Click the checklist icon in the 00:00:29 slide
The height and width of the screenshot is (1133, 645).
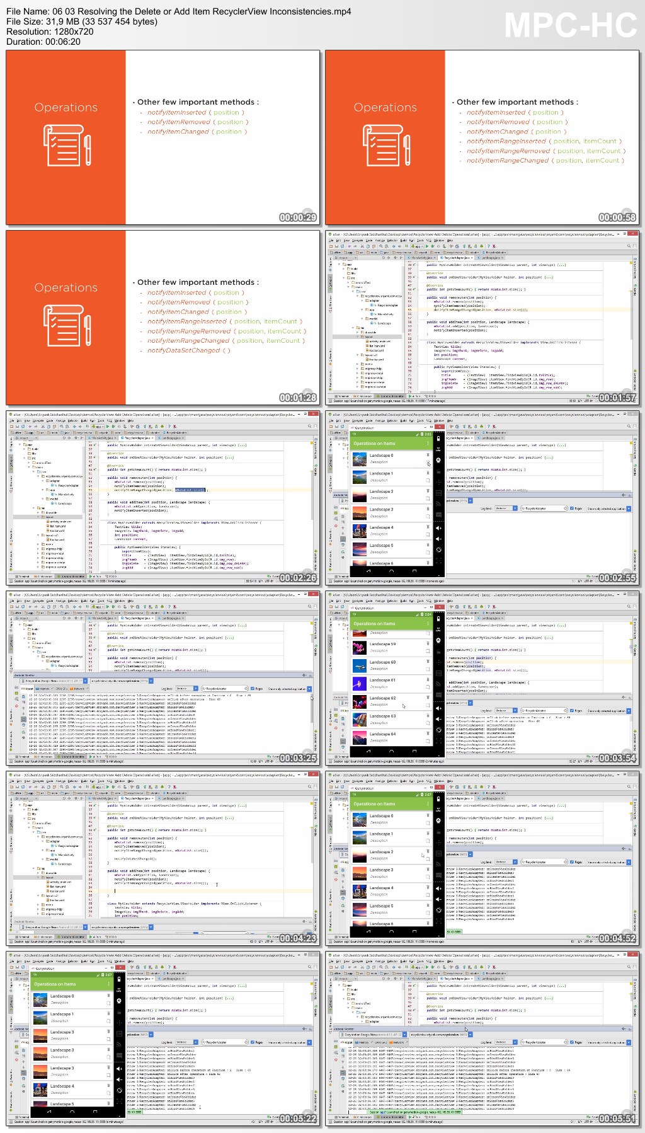[67, 145]
